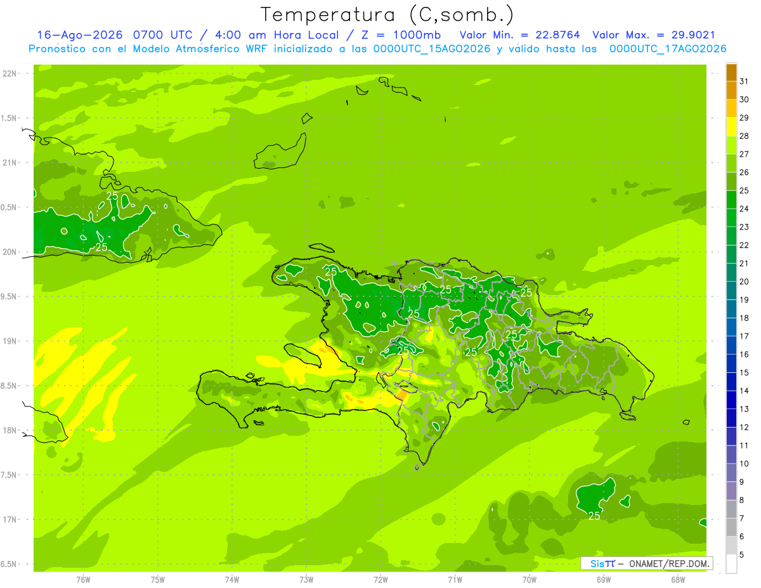Click legend value 31 on color bar

(745, 82)
